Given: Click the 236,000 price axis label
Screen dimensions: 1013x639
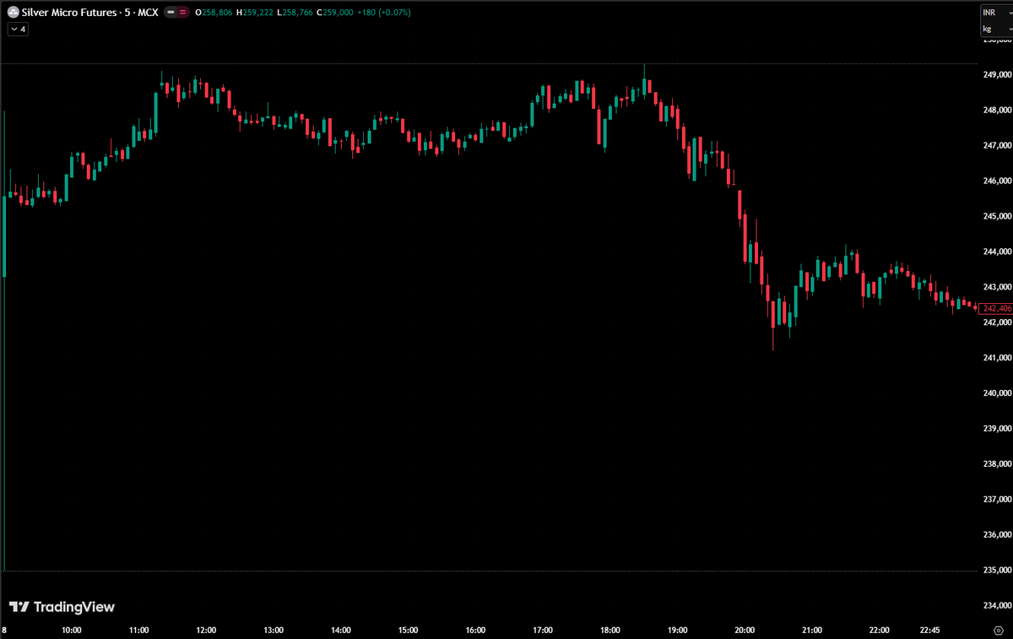Looking at the screenshot, I should point(996,535).
